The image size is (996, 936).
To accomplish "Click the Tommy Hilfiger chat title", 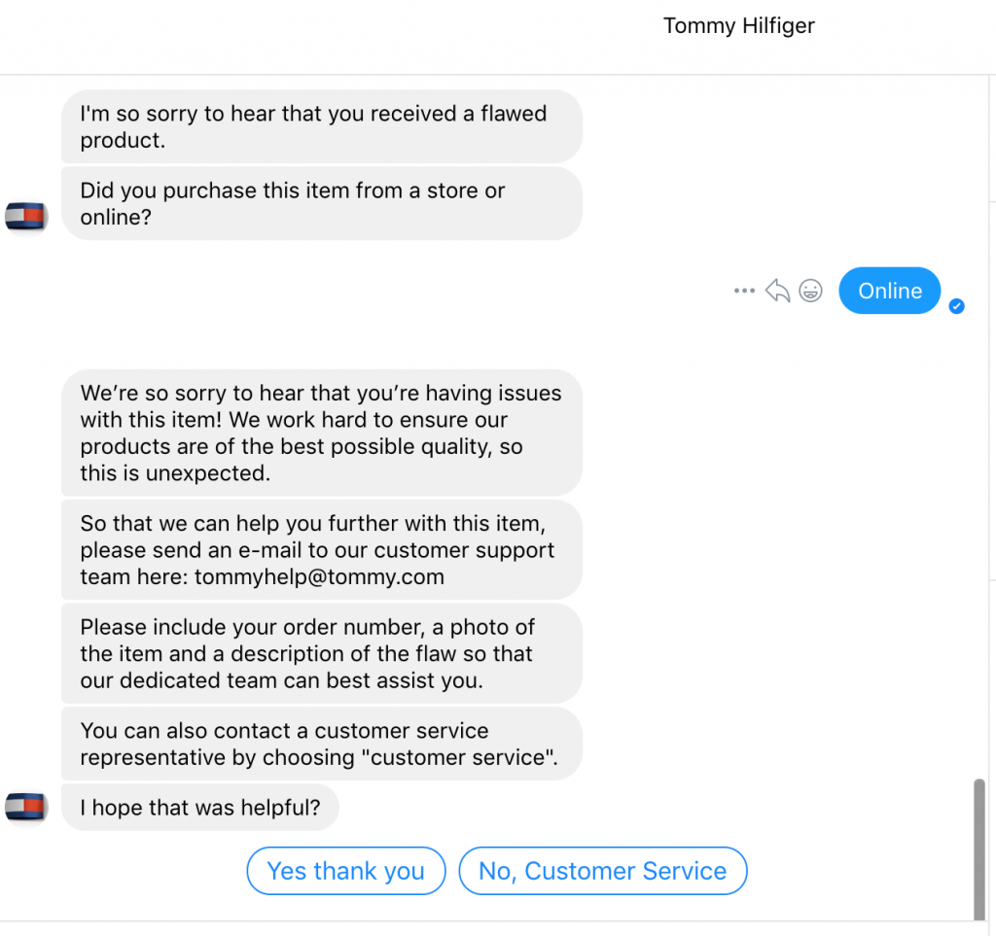I will pyautogui.click(x=739, y=26).
